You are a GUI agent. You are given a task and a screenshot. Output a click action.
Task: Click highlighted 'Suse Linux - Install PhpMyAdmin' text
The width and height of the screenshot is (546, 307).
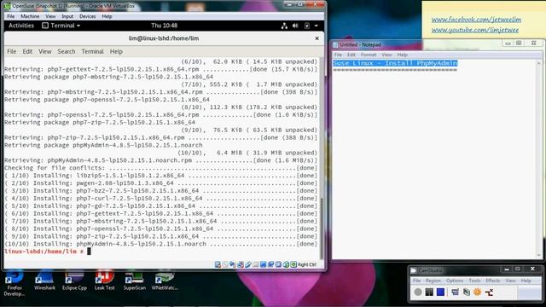coord(395,63)
